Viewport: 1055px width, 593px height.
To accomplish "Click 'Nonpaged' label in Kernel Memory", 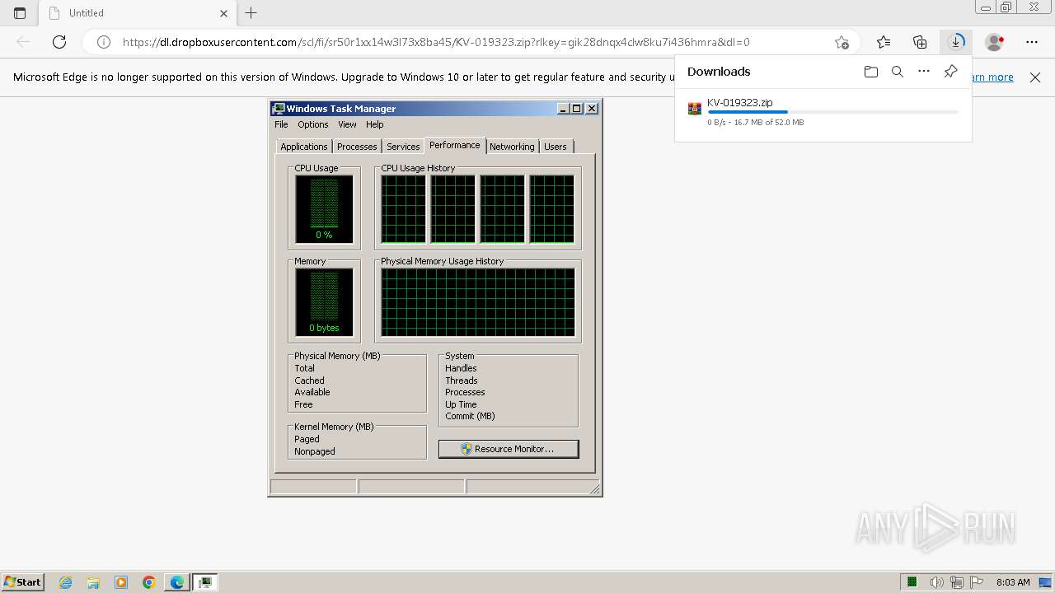I will point(315,451).
